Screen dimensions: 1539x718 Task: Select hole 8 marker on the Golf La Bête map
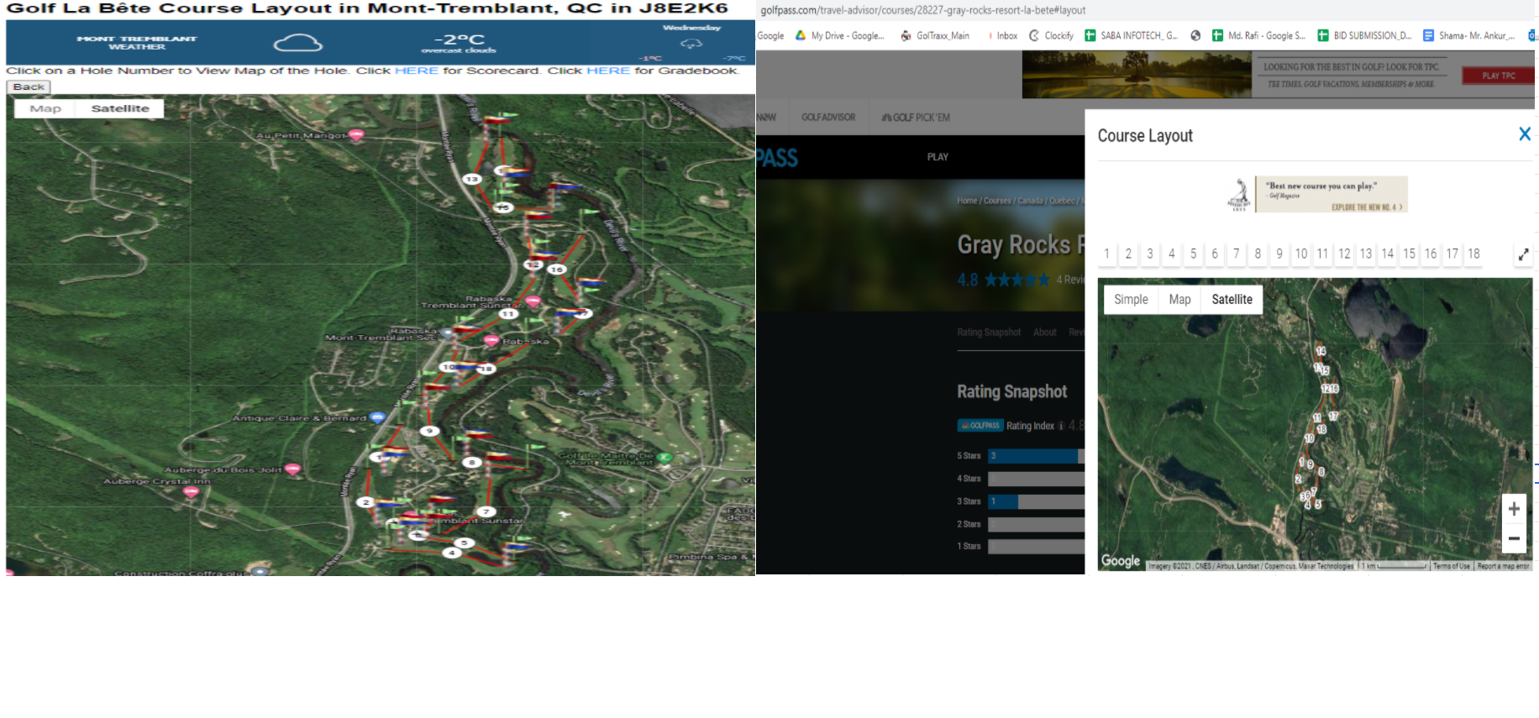pos(472,462)
